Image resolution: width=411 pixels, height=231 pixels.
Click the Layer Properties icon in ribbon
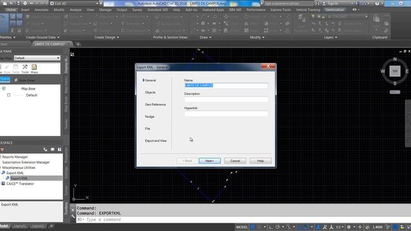pos(301,18)
